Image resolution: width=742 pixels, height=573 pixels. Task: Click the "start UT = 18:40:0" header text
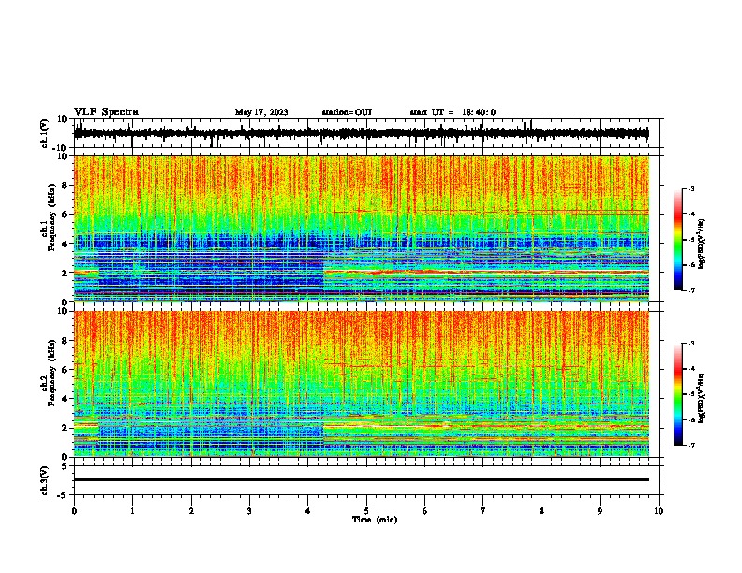(x=453, y=112)
